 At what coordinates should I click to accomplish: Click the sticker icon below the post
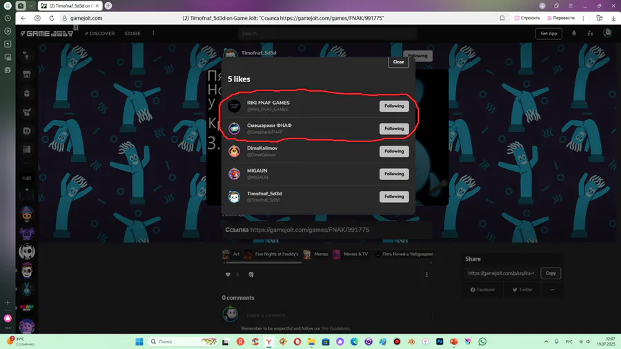251,275
